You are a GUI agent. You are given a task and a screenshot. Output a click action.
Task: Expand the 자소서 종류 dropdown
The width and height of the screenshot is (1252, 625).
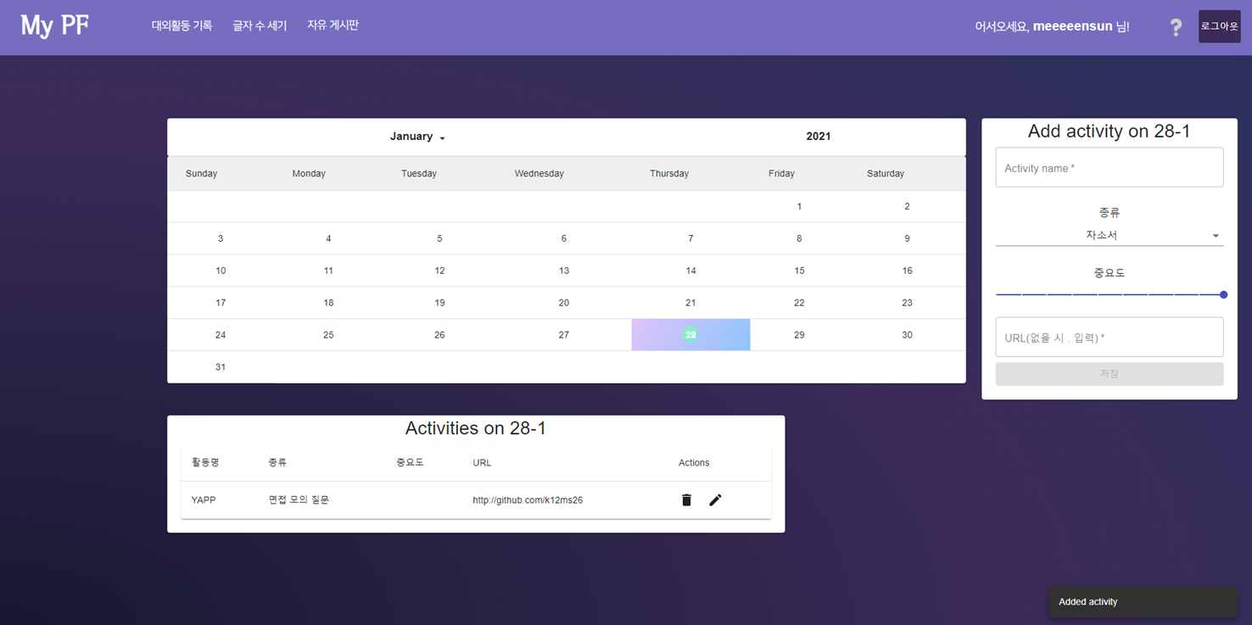(x=1109, y=235)
